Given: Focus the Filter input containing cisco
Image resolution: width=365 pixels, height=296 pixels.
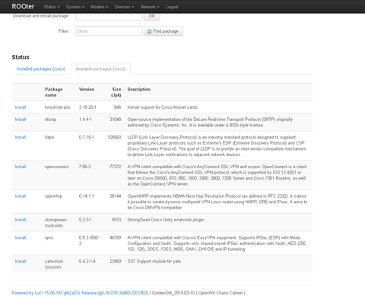Looking at the screenshot, I should 109,31.
